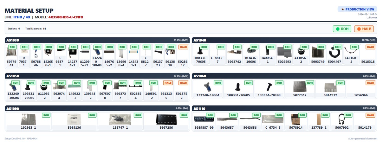Screen dimensions: 383x148
Task: Click the eye icon in Production View
Action: point(342,9)
